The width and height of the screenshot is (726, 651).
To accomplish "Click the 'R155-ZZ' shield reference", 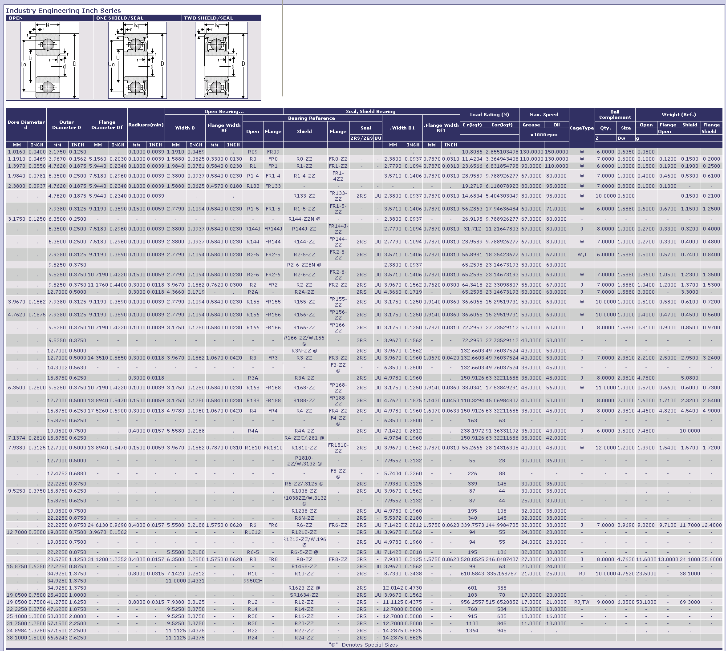I will [304, 302].
